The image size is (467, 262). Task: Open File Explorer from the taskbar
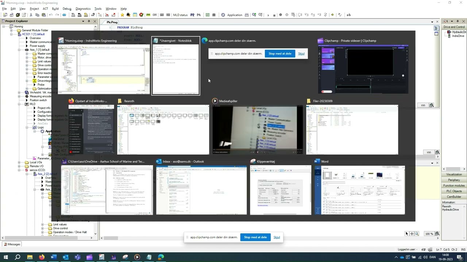coord(30,257)
